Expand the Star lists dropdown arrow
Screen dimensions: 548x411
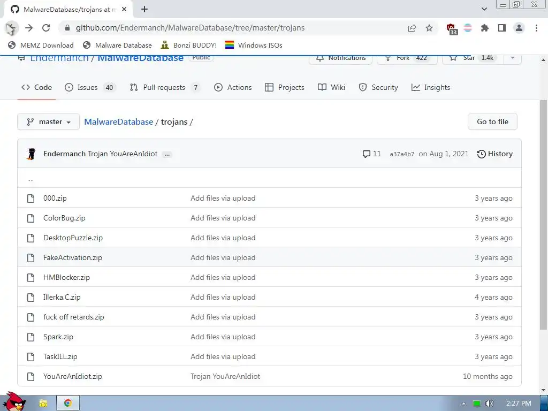pyautogui.click(x=513, y=58)
